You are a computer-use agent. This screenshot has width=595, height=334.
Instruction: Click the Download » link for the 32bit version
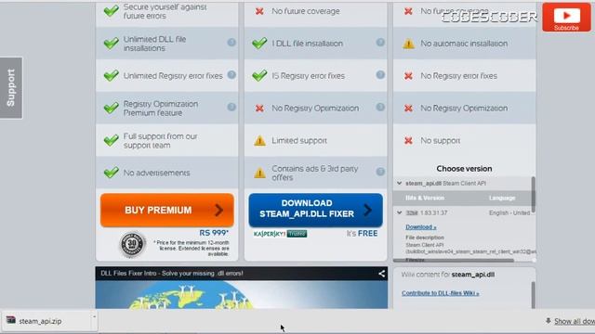[421, 227]
